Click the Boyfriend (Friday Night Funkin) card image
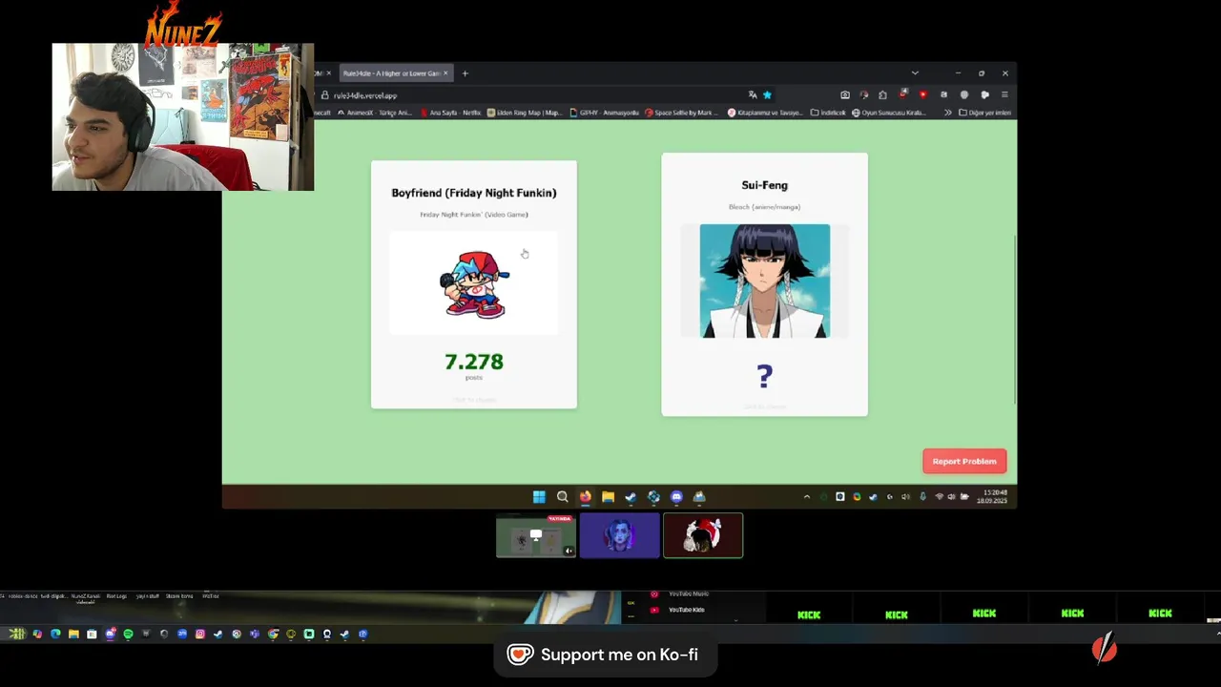Screen dimensions: 1221x687 click(x=474, y=283)
